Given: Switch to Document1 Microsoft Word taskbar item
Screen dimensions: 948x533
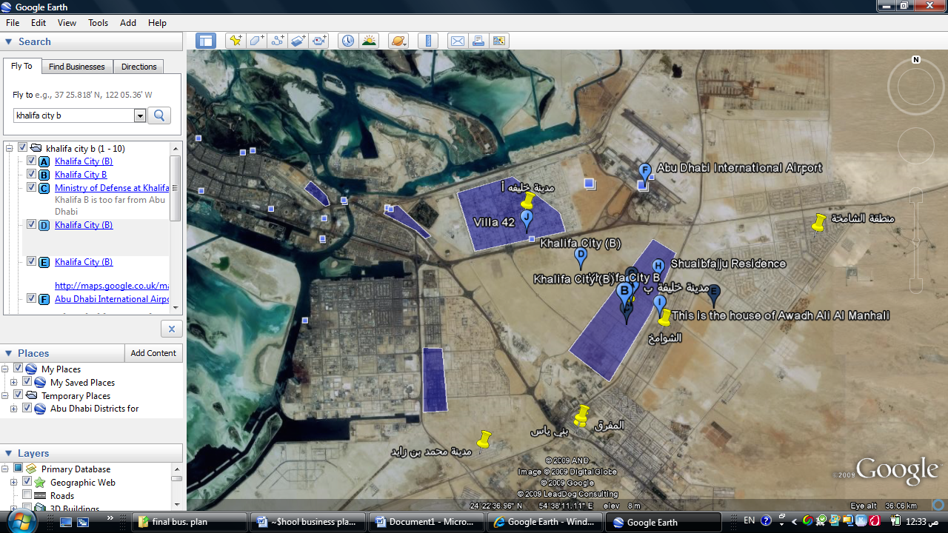Looking at the screenshot, I should click(x=426, y=522).
